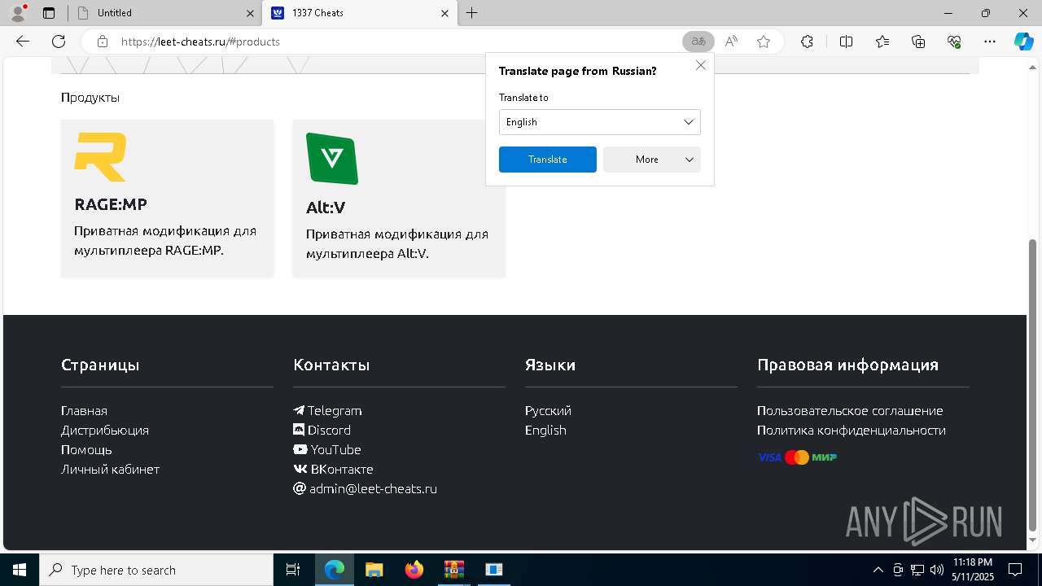Click the @ email icon in the contacts

coord(299,488)
